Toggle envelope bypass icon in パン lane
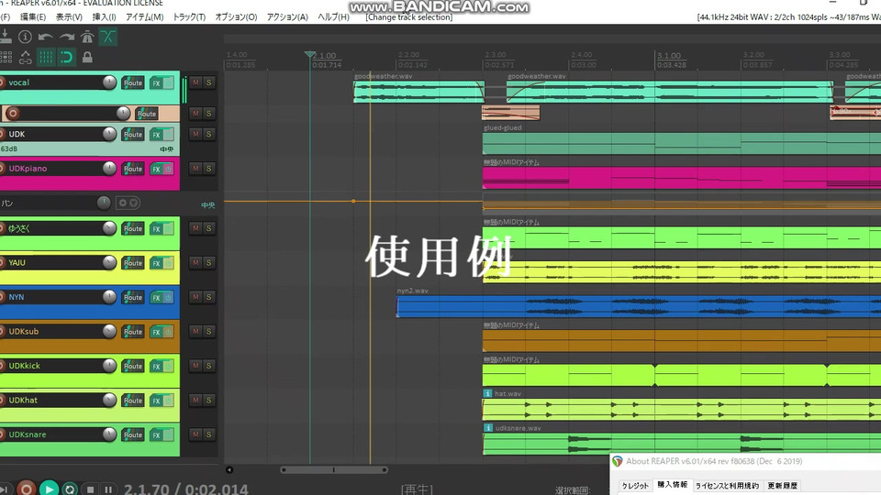881x495 pixels. (x=134, y=203)
